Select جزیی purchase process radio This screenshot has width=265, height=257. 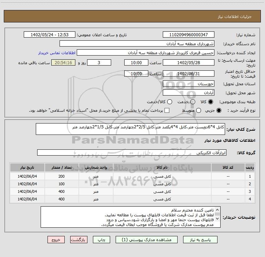click(x=219, y=110)
